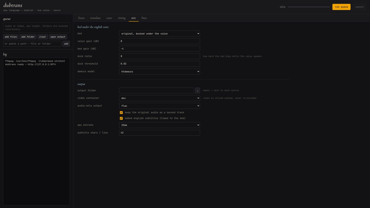
Task: Open the lines tab
Action: tap(144, 18)
